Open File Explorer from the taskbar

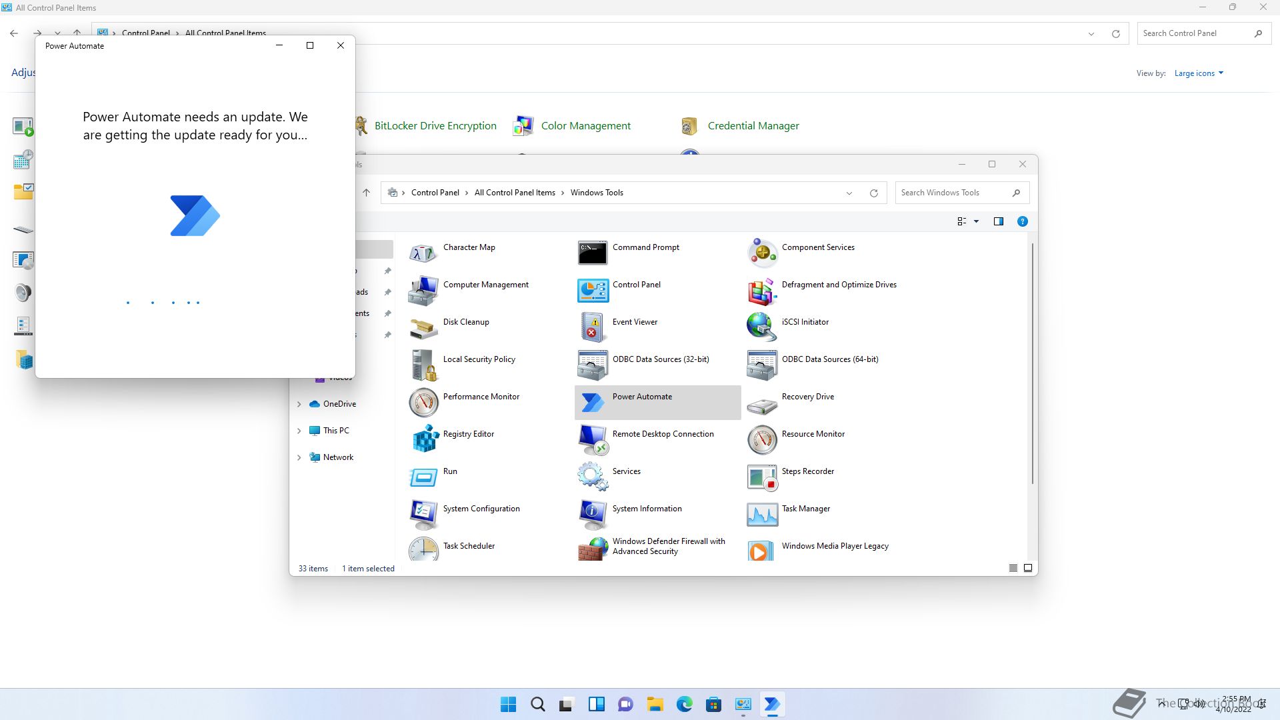655,704
